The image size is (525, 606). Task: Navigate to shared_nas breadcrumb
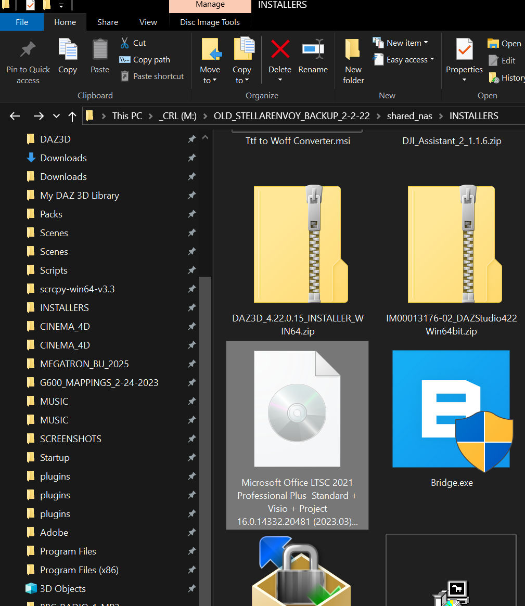409,116
